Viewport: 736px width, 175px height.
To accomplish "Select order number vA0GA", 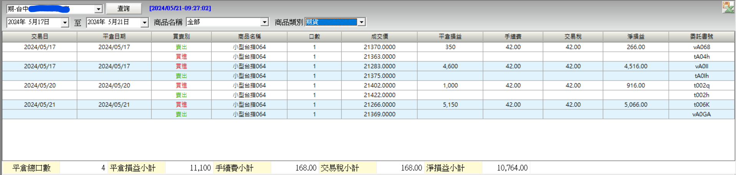I will [x=701, y=114].
